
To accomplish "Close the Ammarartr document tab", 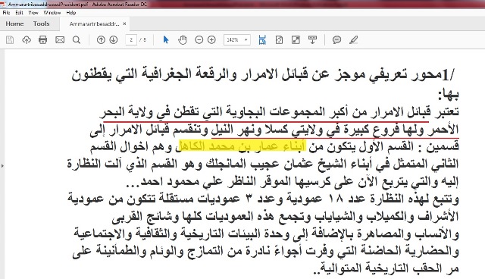I will (124, 24).
